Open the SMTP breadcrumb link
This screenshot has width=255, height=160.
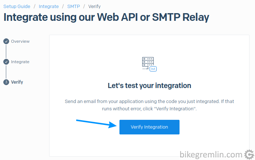coord(74,7)
